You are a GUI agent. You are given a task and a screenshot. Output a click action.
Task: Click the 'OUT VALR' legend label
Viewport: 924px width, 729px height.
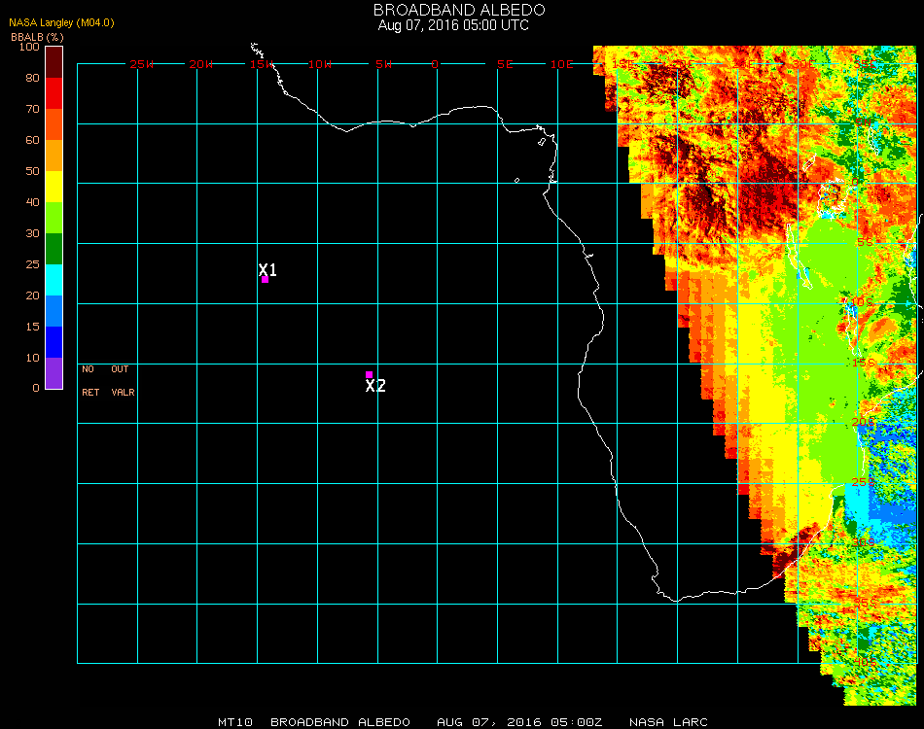[x=123, y=380]
